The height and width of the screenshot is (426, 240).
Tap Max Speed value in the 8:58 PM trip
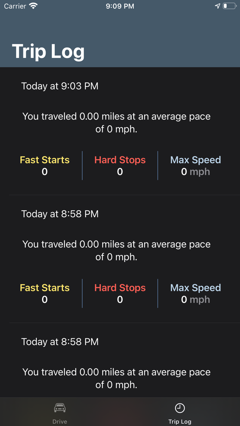pyautogui.click(x=195, y=299)
